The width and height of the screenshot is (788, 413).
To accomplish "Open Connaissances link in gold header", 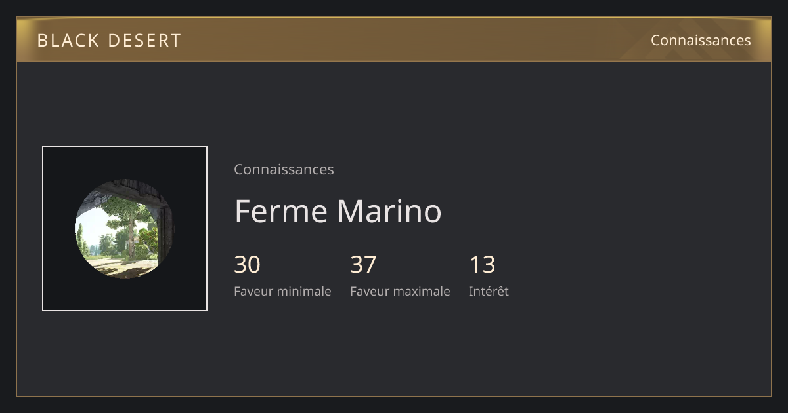I will tap(701, 40).
